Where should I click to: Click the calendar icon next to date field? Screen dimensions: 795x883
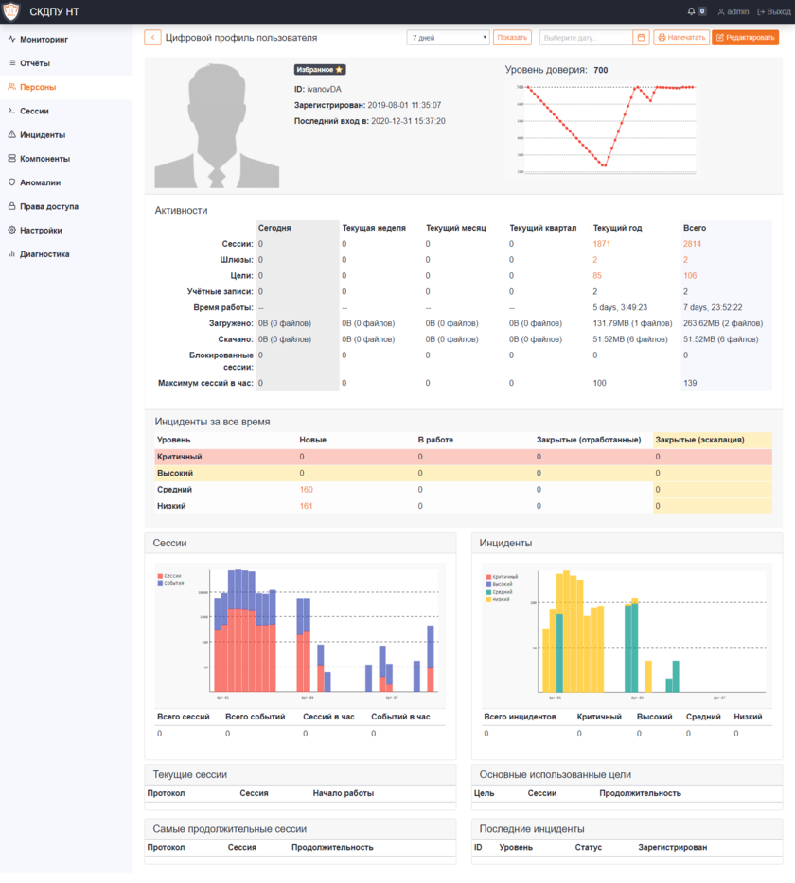coord(641,38)
